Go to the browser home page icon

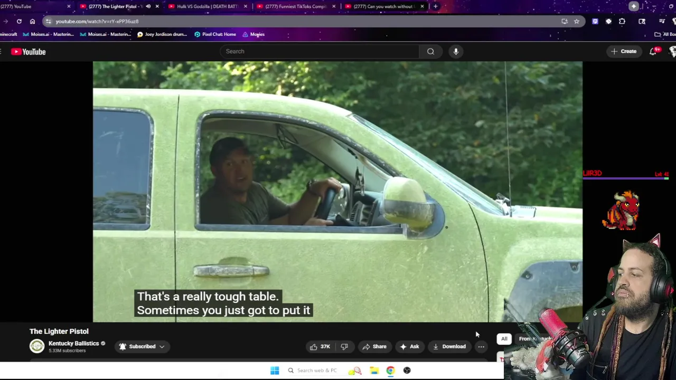[x=32, y=21]
